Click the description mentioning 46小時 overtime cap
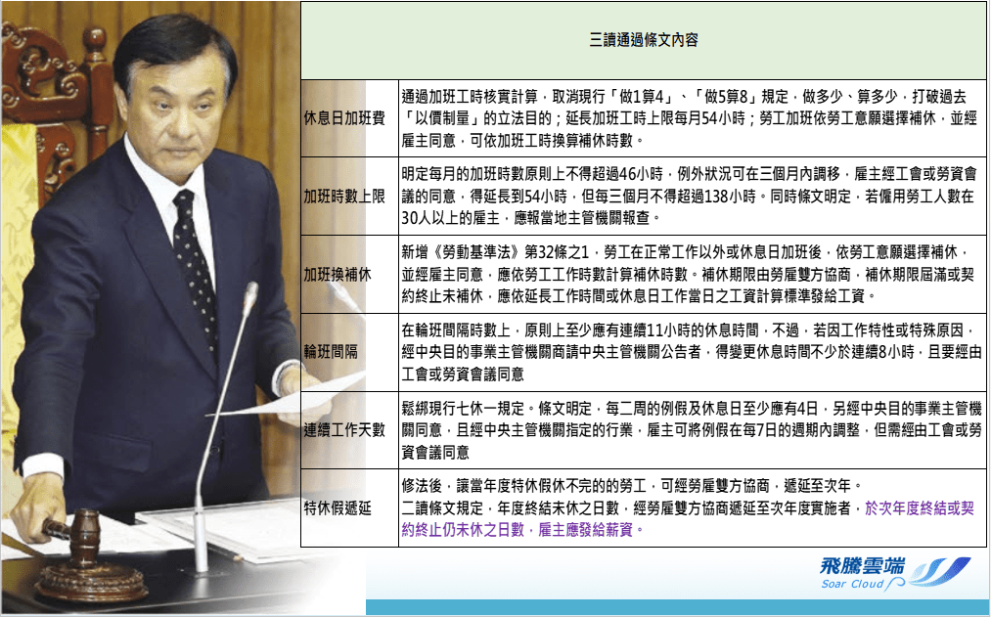Viewport: 991px width, 617px height. coord(689,197)
